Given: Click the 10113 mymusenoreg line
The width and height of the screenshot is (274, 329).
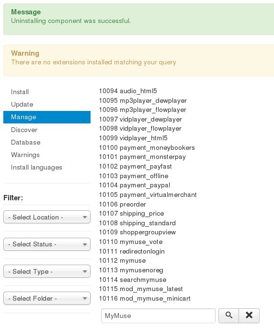Looking at the screenshot, I should point(131,270).
